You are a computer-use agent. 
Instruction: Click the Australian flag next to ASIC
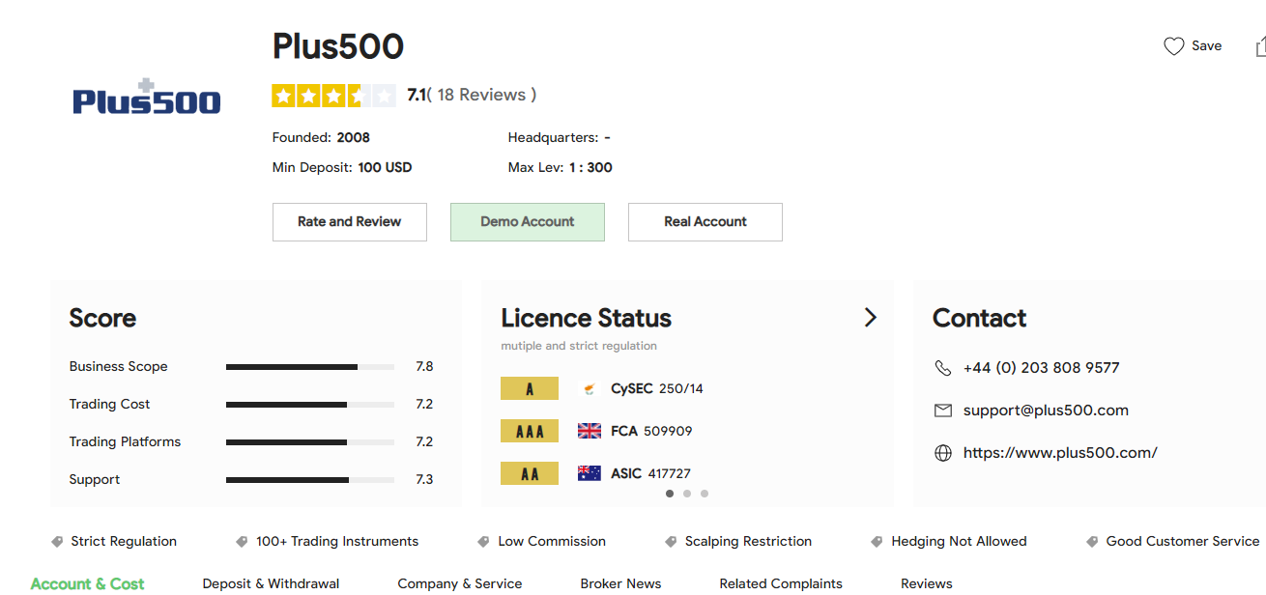coord(590,473)
